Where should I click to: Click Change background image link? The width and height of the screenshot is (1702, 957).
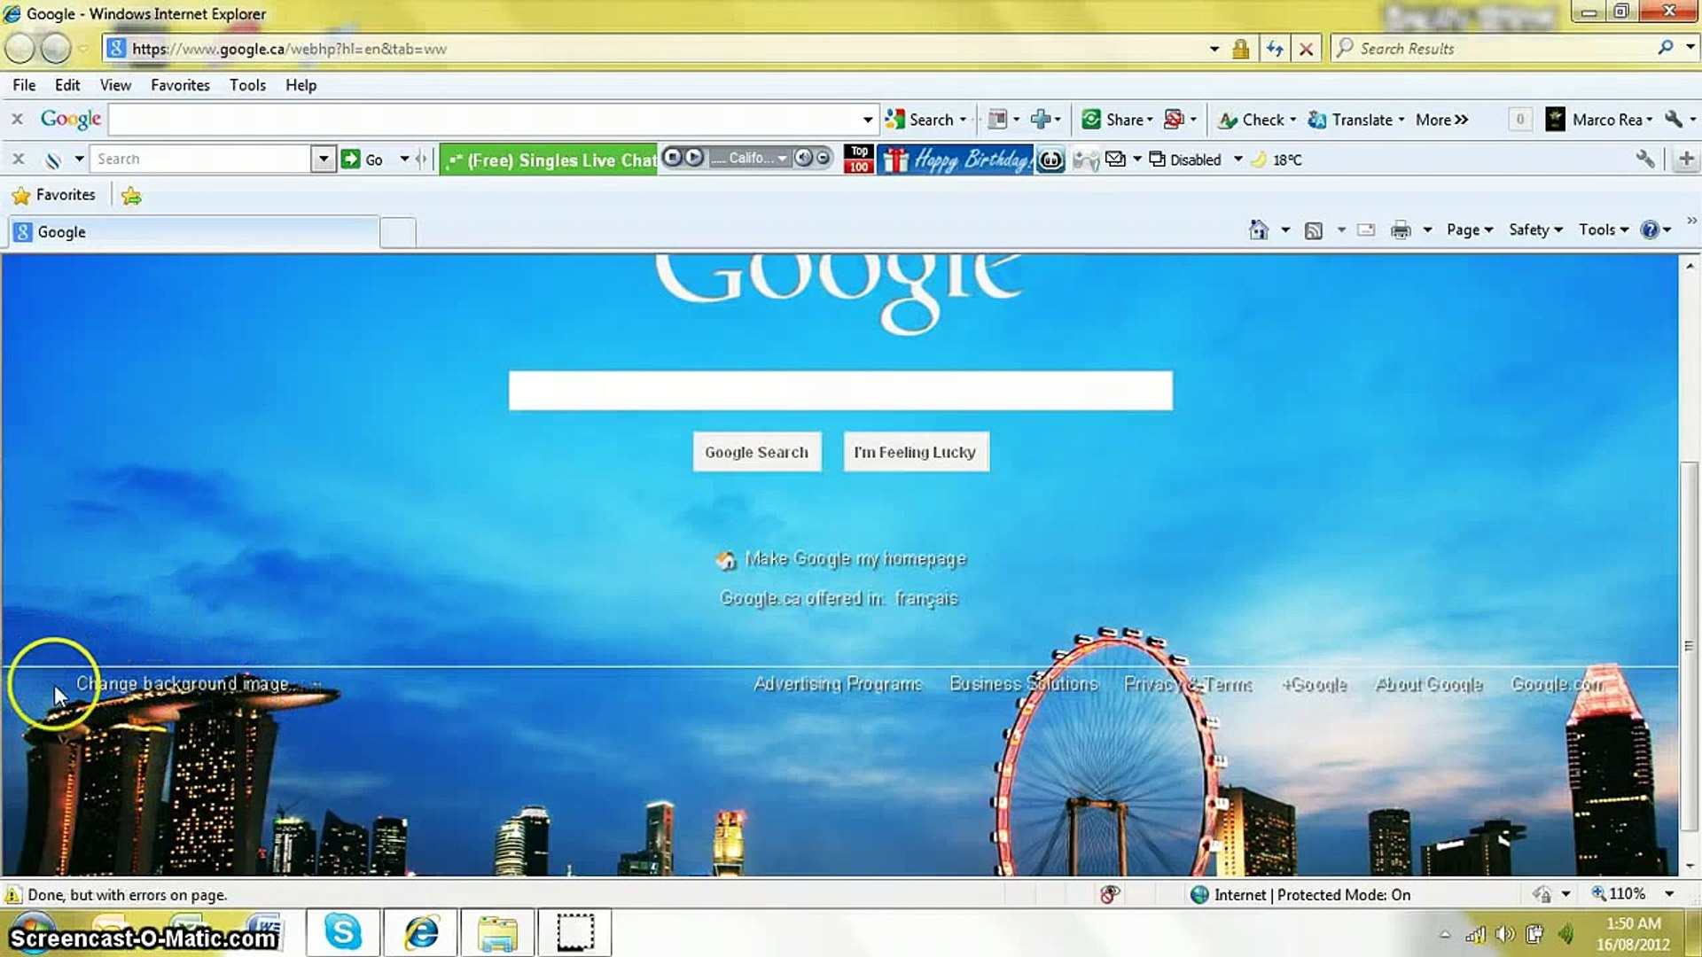point(183,684)
